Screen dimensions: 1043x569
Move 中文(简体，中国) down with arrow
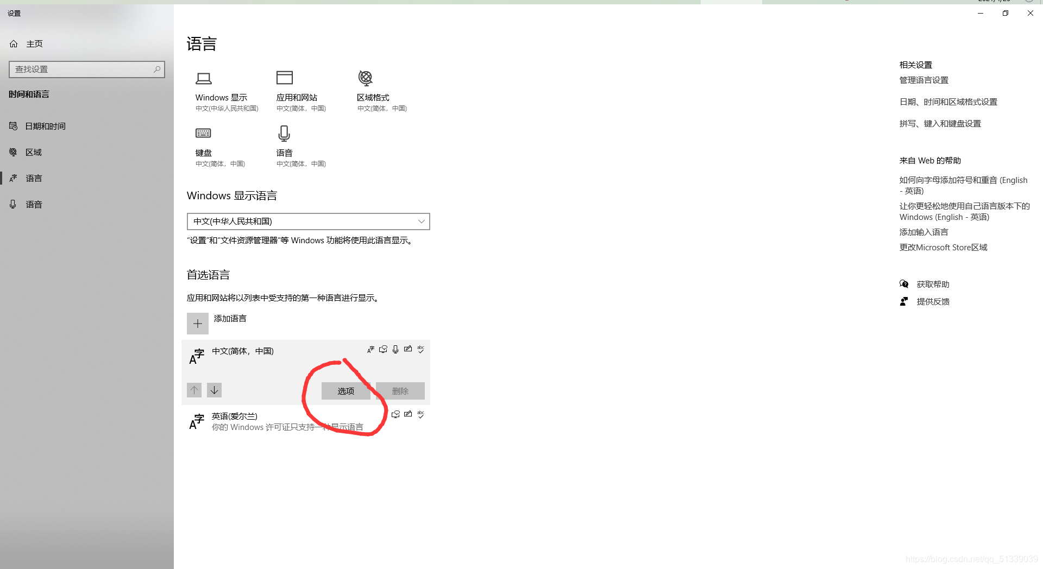click(215, 390)
